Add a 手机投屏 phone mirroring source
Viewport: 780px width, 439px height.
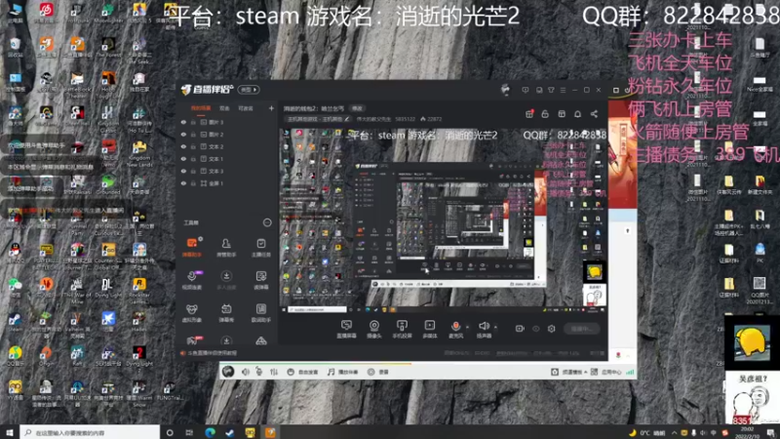coord(402,329)
